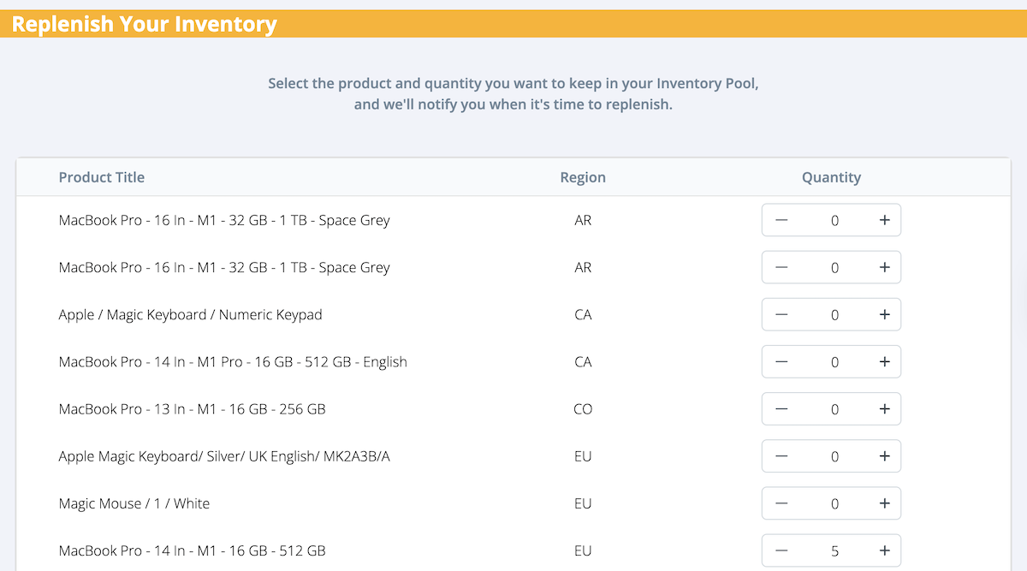Select the MacBook Pro 13 In quantity field
The image size is (1027, 571).
coord(834,409)
